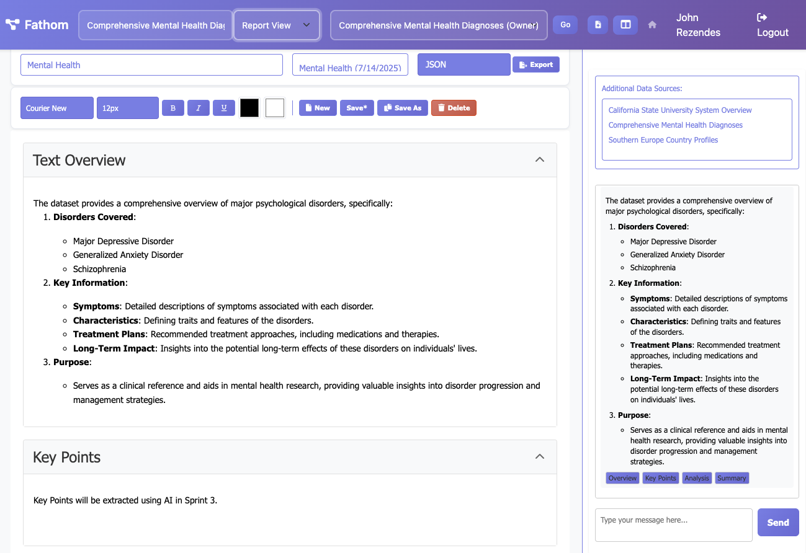Open the Report View dropdown
This screenshot has width=806, height=553.
click(277, 25)
